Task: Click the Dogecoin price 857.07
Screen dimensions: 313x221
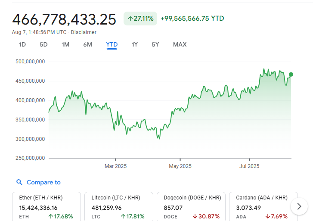Action: [173, 208]
